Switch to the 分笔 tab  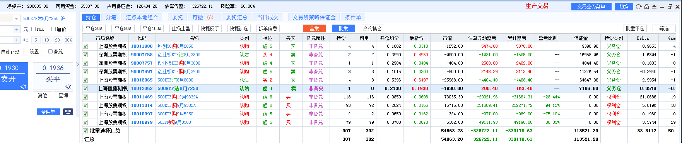111,17
